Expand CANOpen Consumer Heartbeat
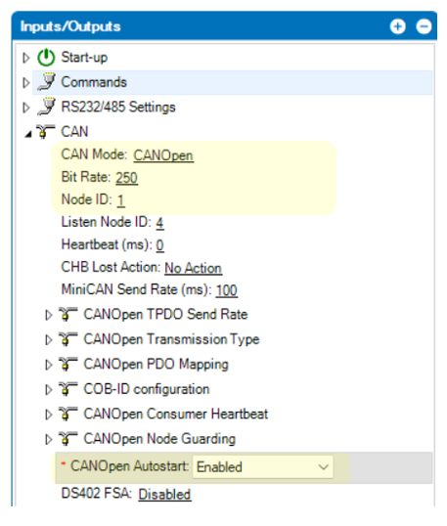This screenshot has width=447, height=526. pyautogui.click(x=49, y=415)
